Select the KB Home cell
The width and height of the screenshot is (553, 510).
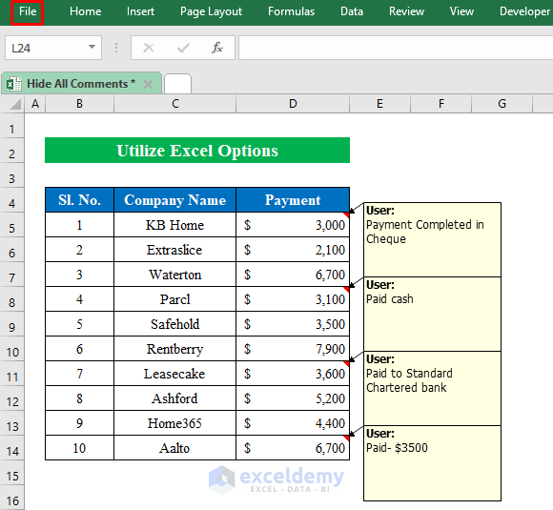[x=174, y=225]
